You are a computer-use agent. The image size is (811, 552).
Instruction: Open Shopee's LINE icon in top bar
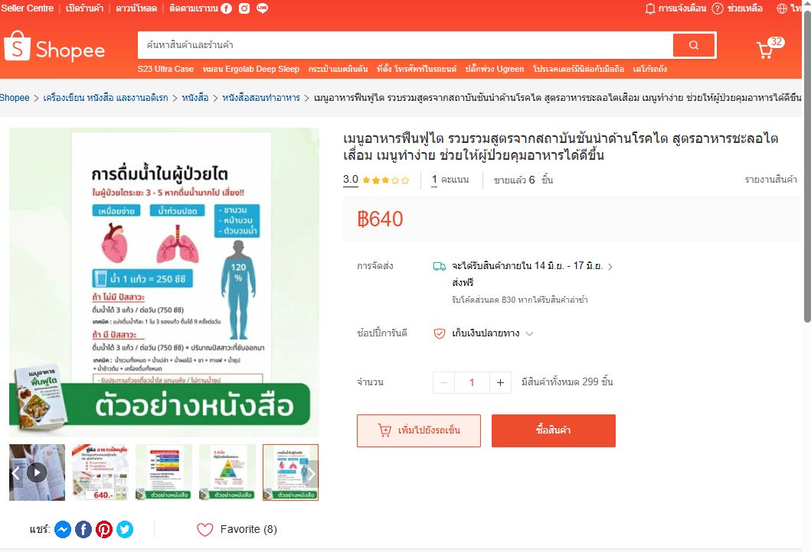coord(262,8)
